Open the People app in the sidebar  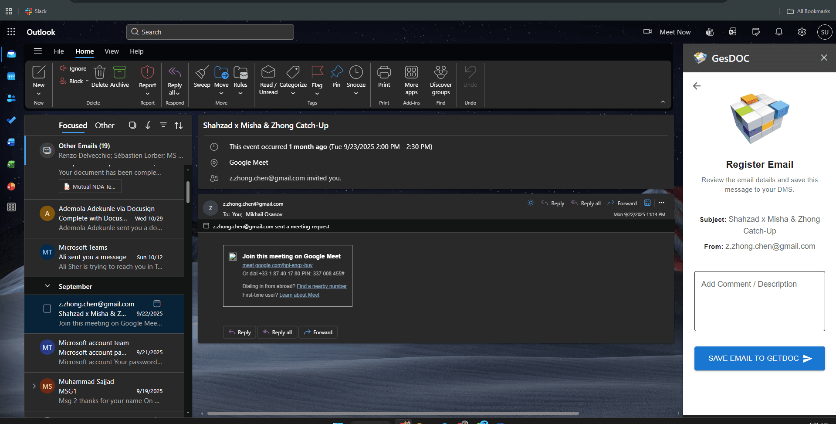coord(11,98)
